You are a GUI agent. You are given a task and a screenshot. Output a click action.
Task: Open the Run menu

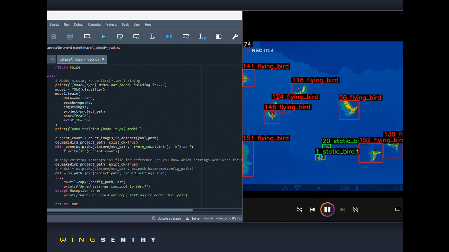[67, 24]
